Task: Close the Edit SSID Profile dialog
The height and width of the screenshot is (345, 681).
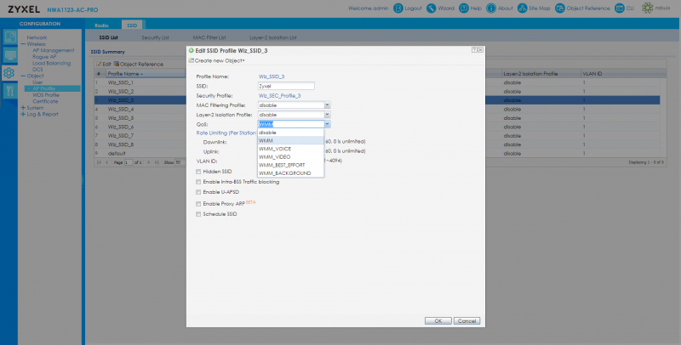Action: click(x=480, y=50)
